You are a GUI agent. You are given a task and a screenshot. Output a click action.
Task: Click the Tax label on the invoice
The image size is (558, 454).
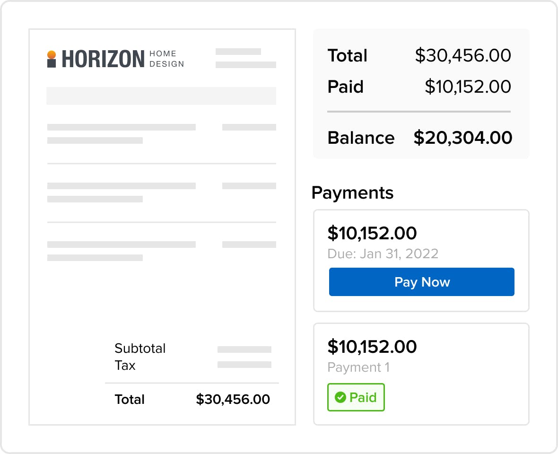(x=125, y=366)
